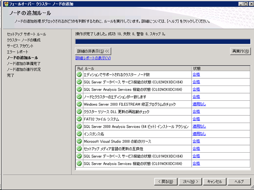Click the 状態 column header
The image size is (254, 190).
[x=221, y=69]
